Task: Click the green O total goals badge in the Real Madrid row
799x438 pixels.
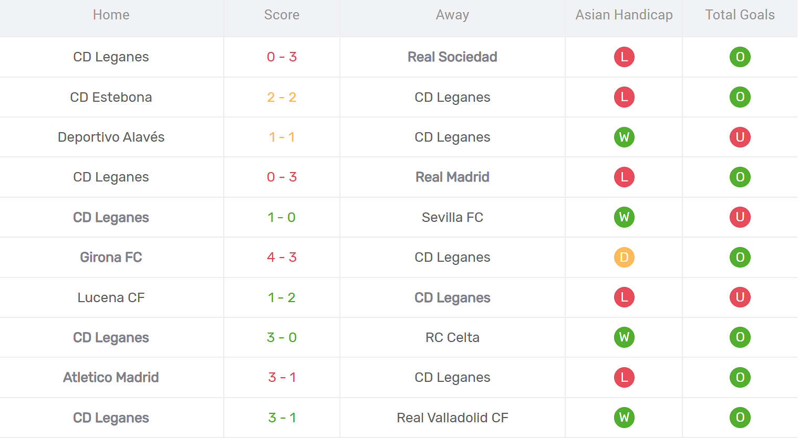Action: (740, 177)
